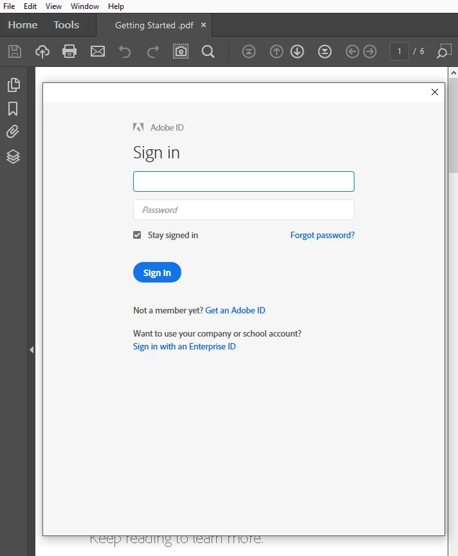Switch to the Home tab
The width and height of the screenshot is (458, 556).
[23, 25]
